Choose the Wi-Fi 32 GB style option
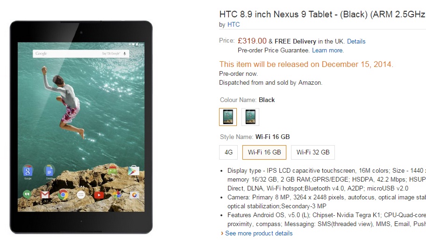 (313, 152)
